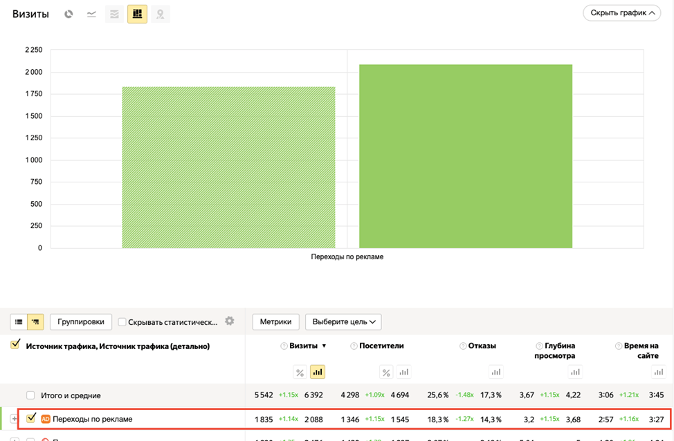Click the Переходы по рекламе row label
The width and height of the screenshot is (674, 441).
[93, 419]
